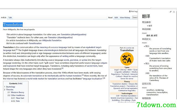Open the Translation (disambiguation) link
Viewport: 177px width, 110px height.
pos(73,34)
